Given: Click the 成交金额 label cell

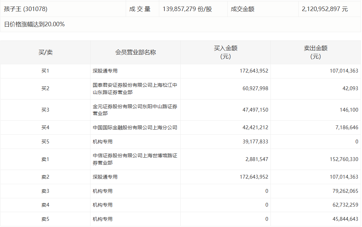Looking at the screenshot, I should 242,9.
